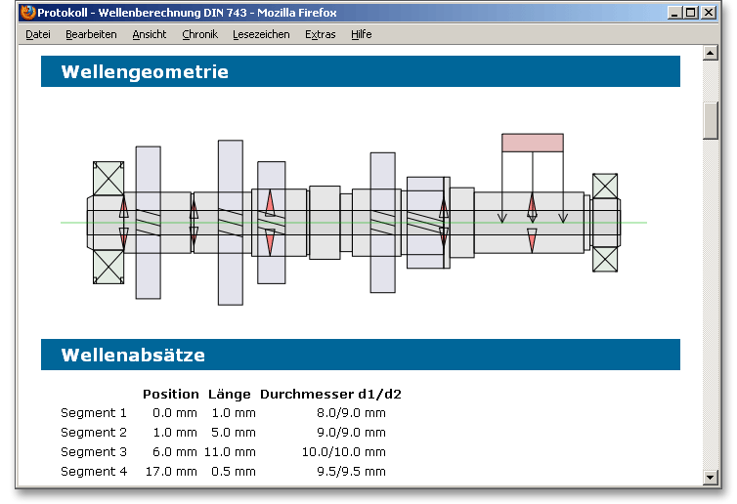Open the Datei menu
This screenshot has height=504, width=737.
click(38, 34)
